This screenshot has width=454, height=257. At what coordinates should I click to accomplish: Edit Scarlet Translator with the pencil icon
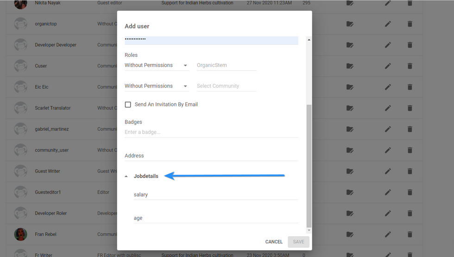point(388,108)
